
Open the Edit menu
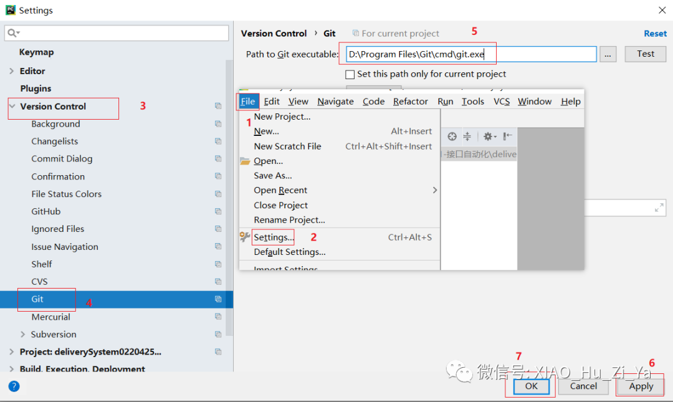(272, 102)
